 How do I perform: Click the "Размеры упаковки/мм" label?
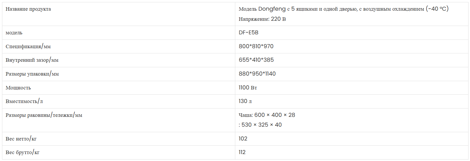click(32, 74)
